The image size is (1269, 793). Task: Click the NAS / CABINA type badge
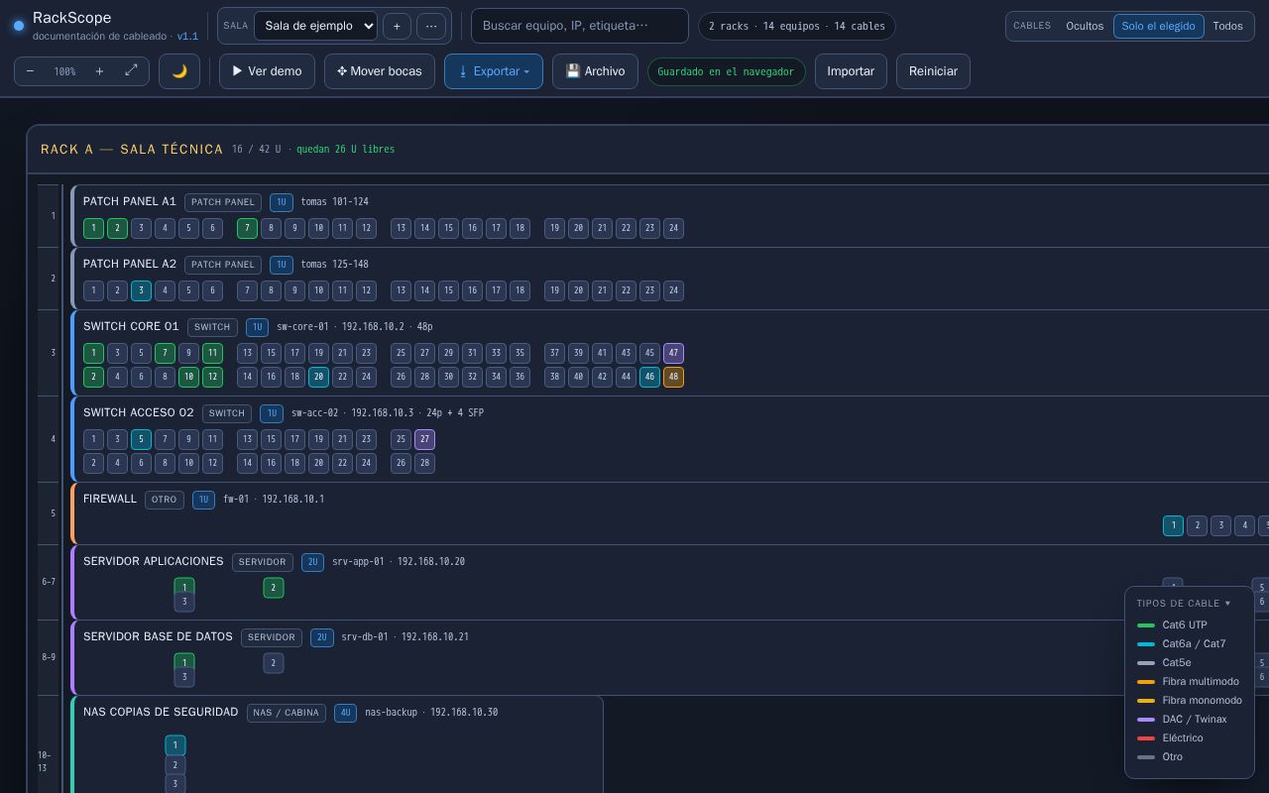click(286, 713)
